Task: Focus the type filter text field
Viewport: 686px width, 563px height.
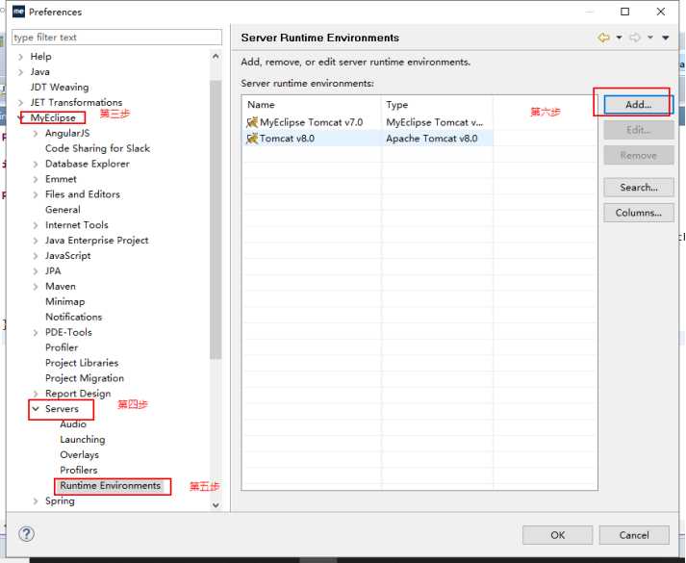Action: point(116,38)
